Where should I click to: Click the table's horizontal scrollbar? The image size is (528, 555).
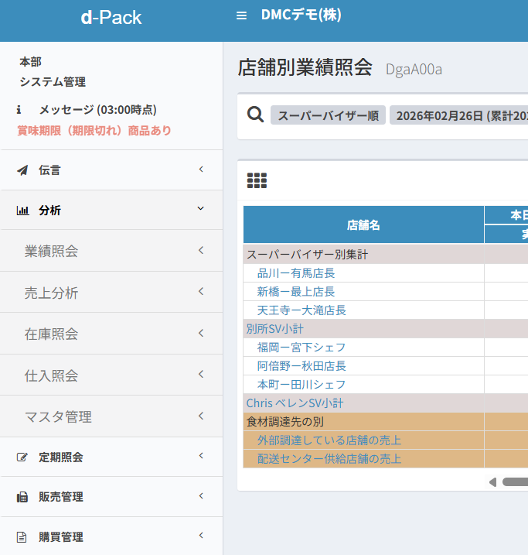513,482
